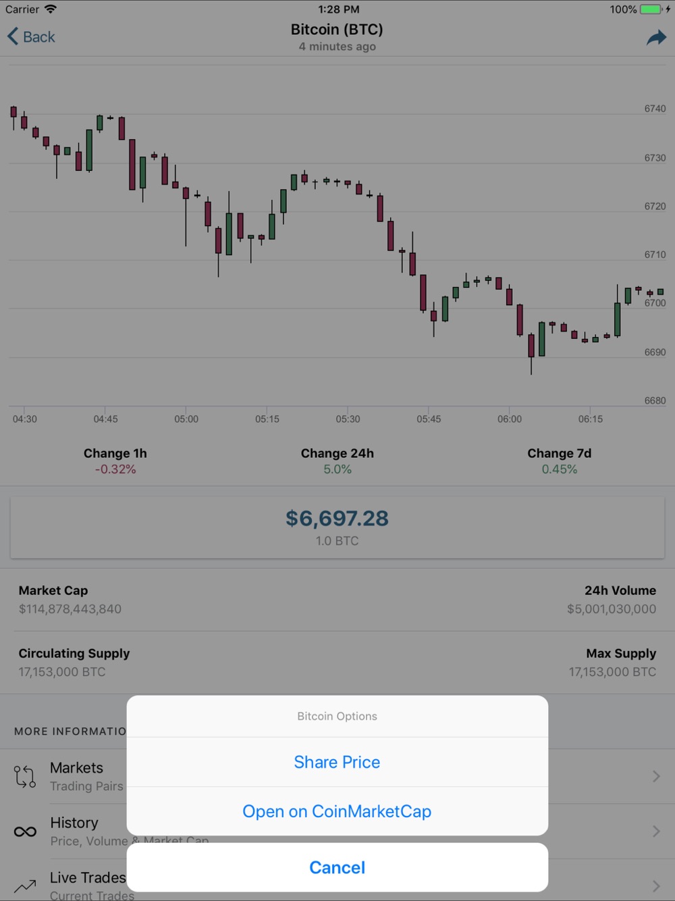Tap the battery status icon
The width and height of the screenshot is (675, 901).
(x=651, y=9)
